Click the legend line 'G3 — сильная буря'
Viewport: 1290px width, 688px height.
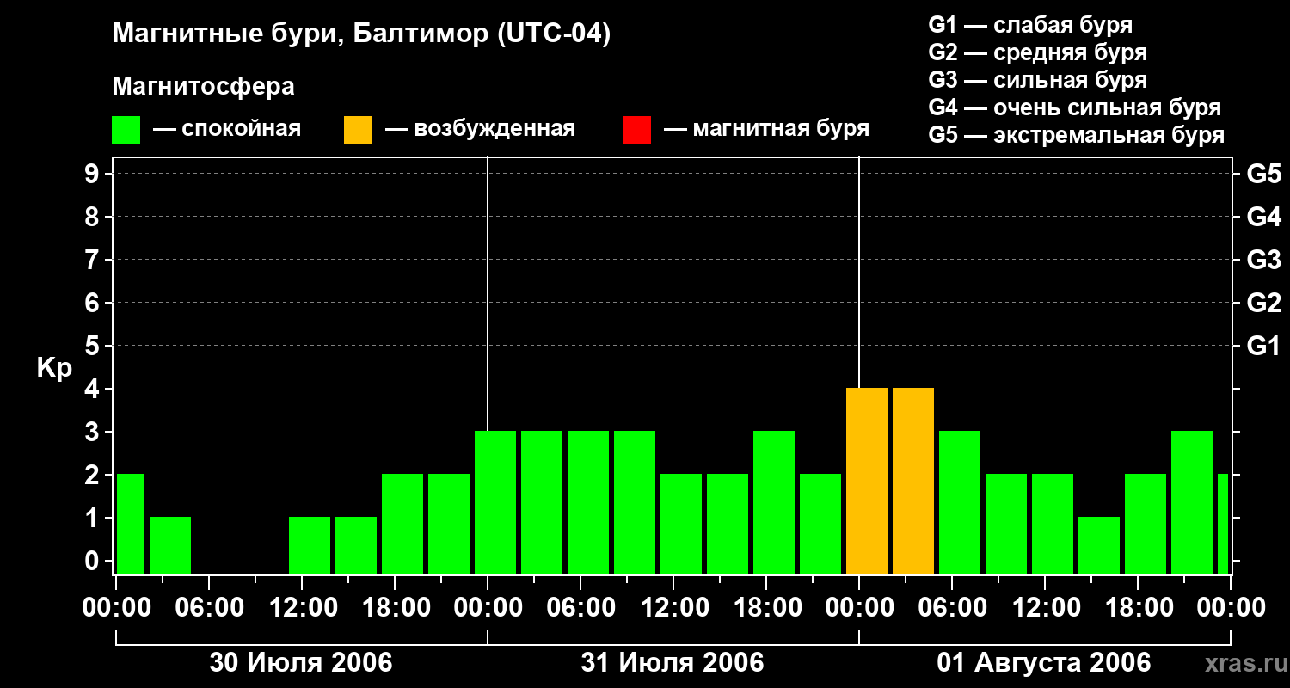[x=1038, y=80]
